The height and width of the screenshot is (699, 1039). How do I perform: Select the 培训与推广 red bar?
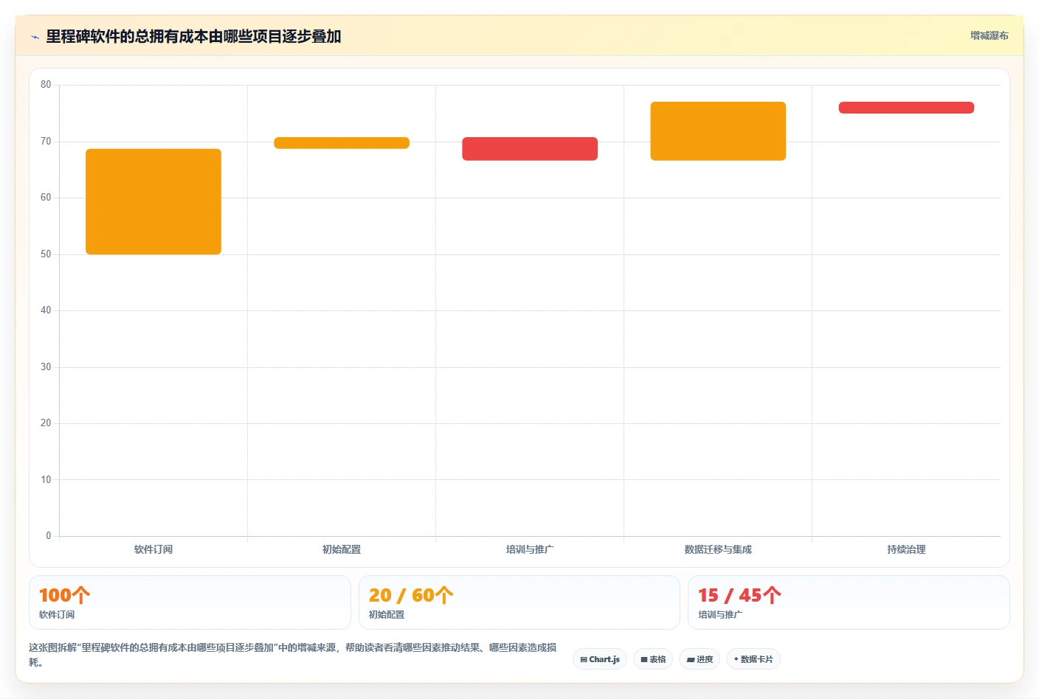pyautogui.click(x=530, y=149)
